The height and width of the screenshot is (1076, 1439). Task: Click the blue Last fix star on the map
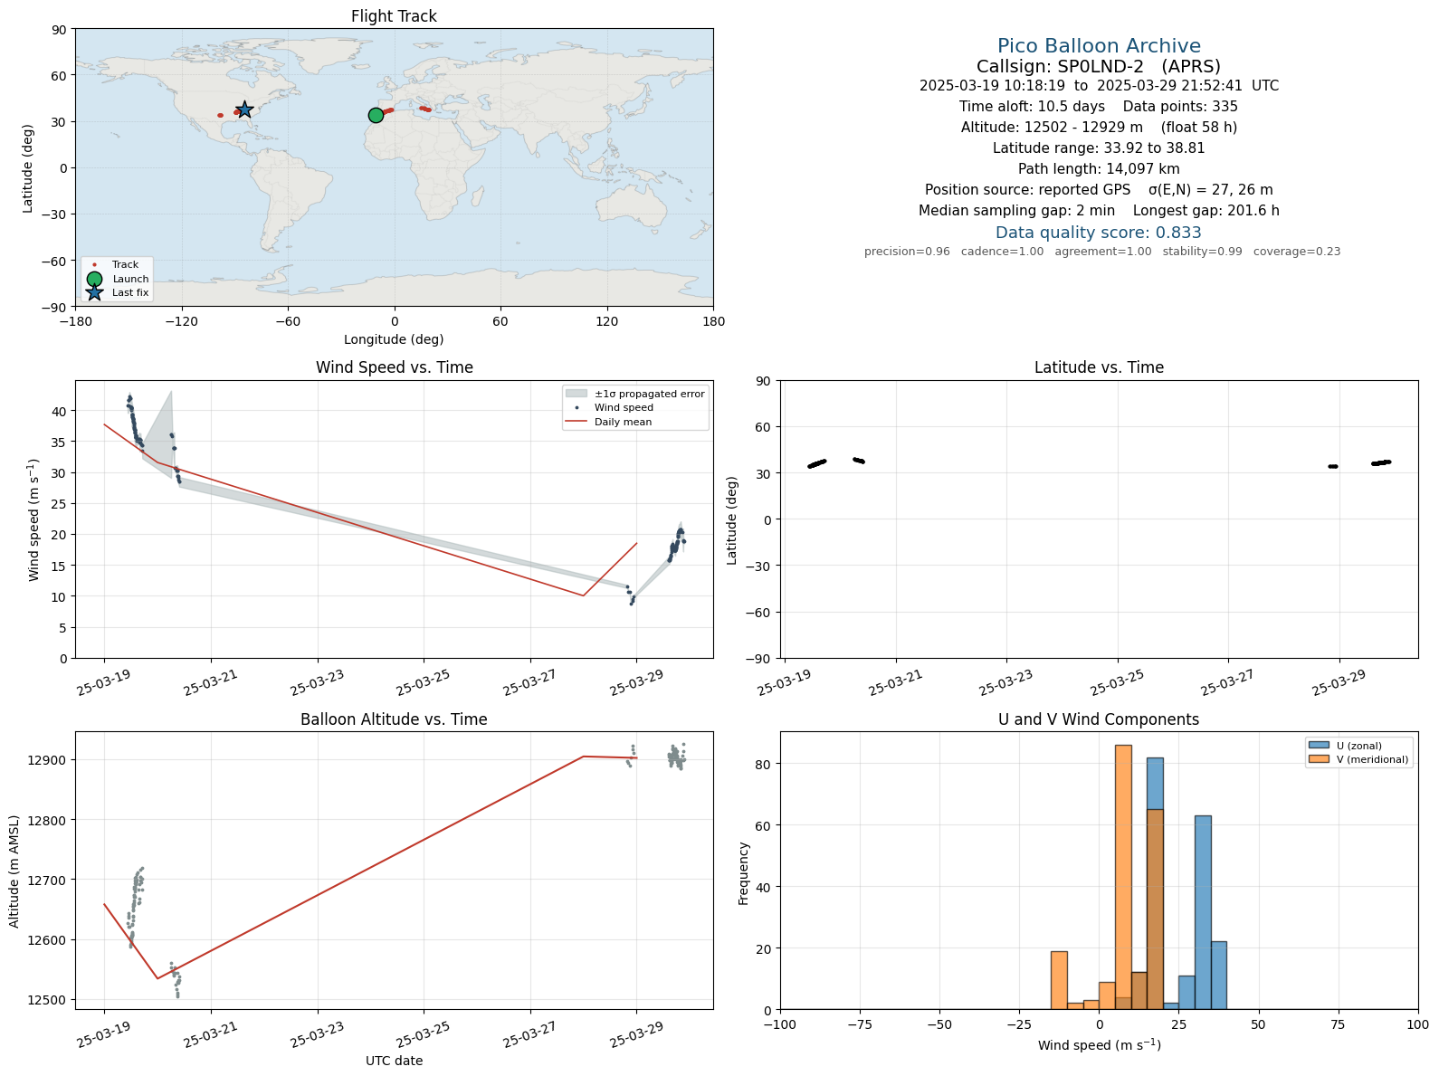tap(244, 110)
